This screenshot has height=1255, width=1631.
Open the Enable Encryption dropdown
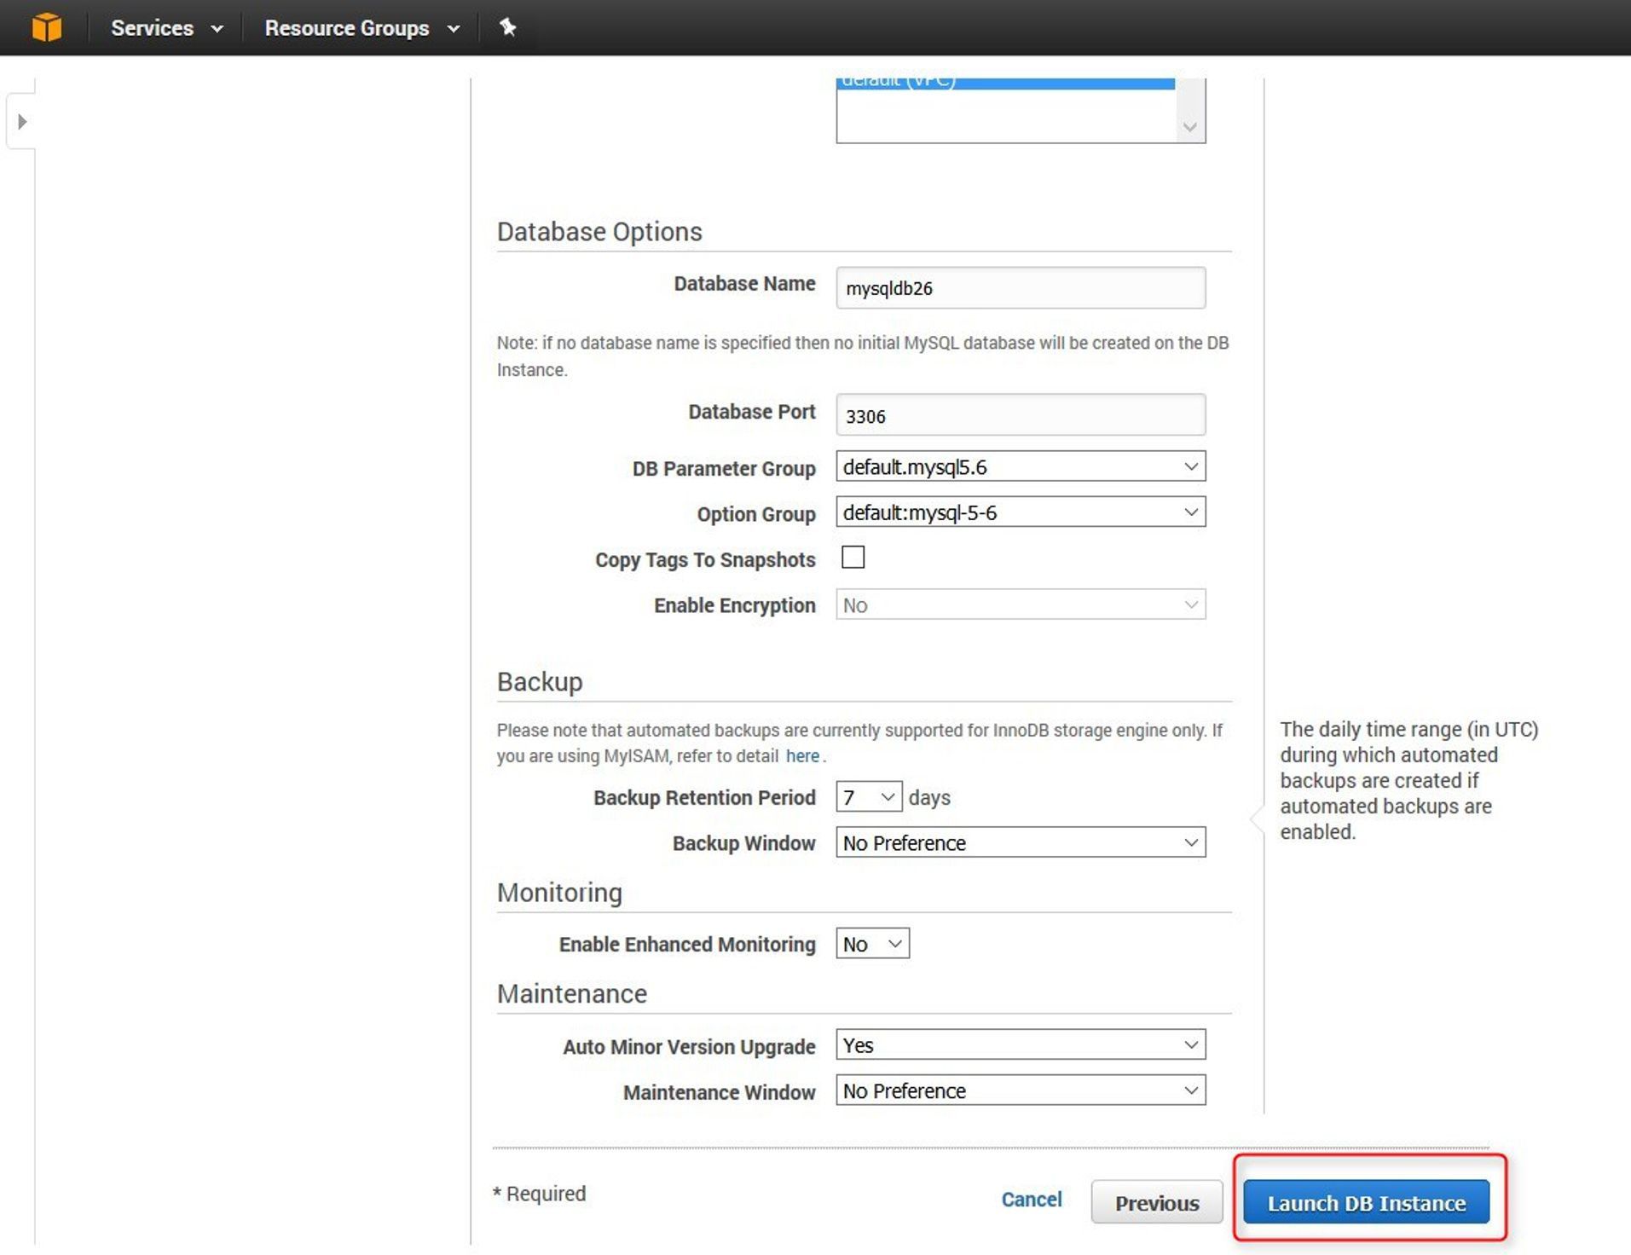point(1021,604)
